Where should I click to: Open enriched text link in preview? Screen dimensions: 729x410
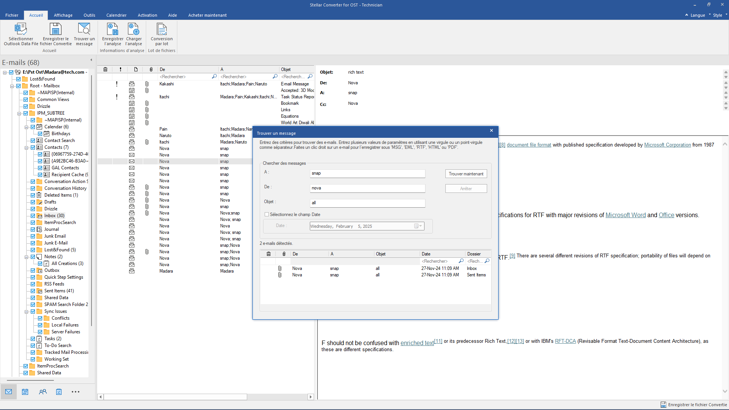[417, 343]
